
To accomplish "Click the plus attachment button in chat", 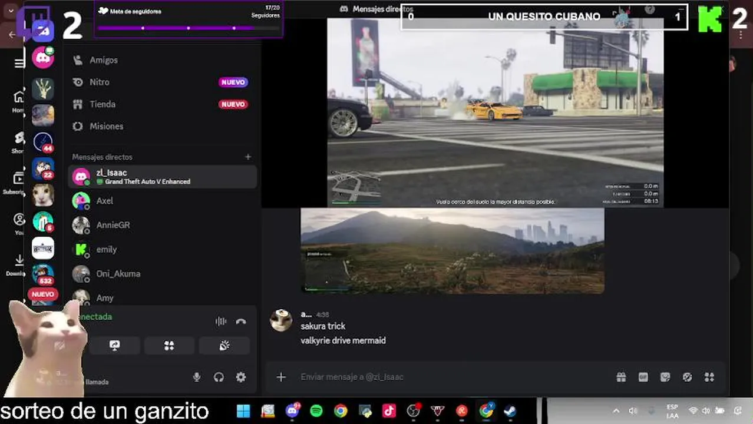I will [281, 377].
